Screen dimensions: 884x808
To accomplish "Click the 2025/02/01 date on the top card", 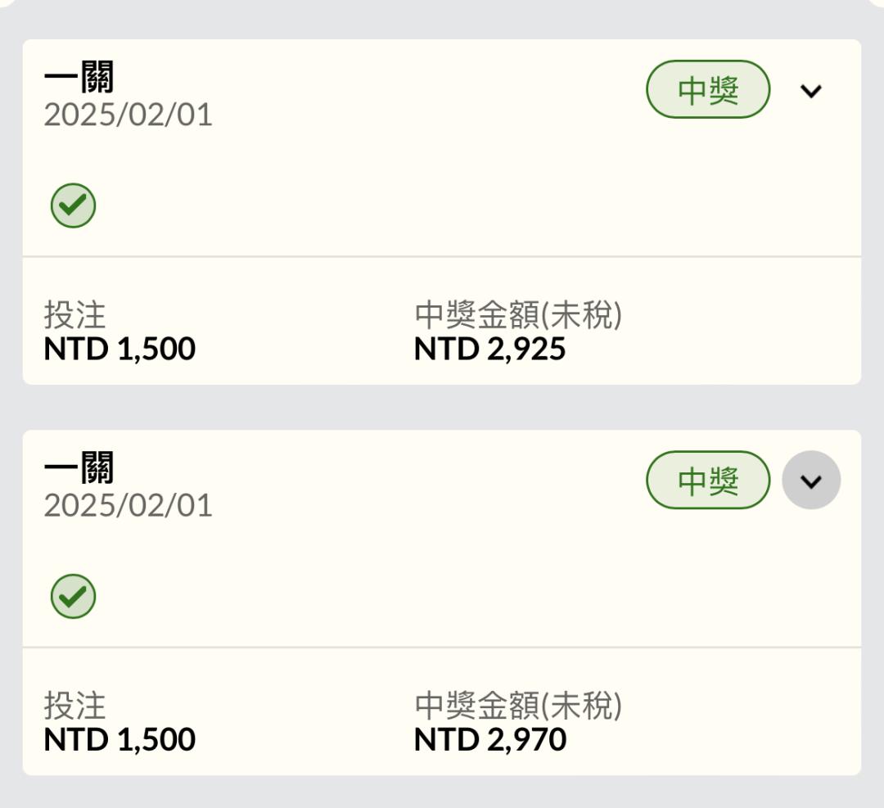I will 128,115.
